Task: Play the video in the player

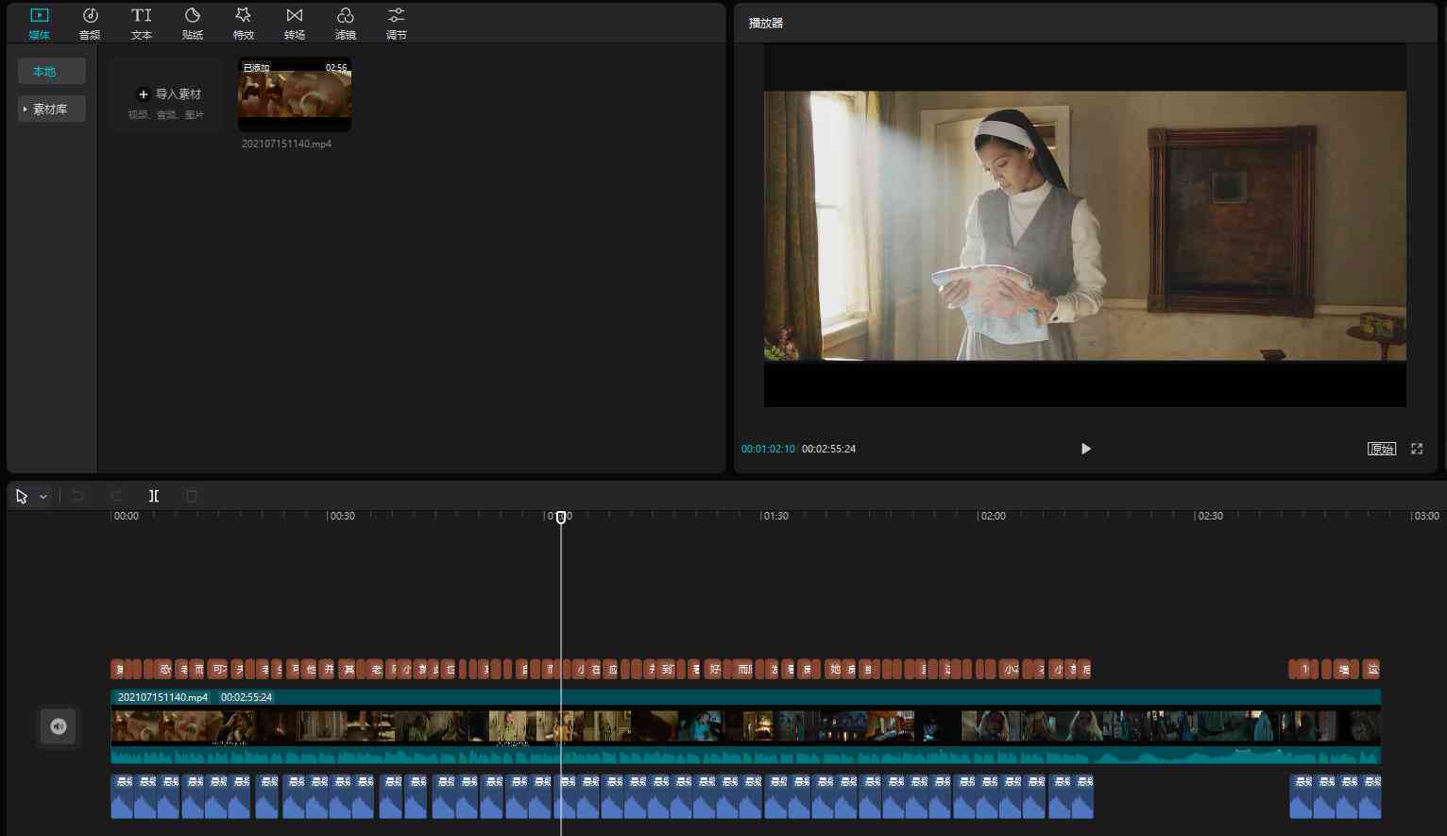Action: click(1085, 449)
